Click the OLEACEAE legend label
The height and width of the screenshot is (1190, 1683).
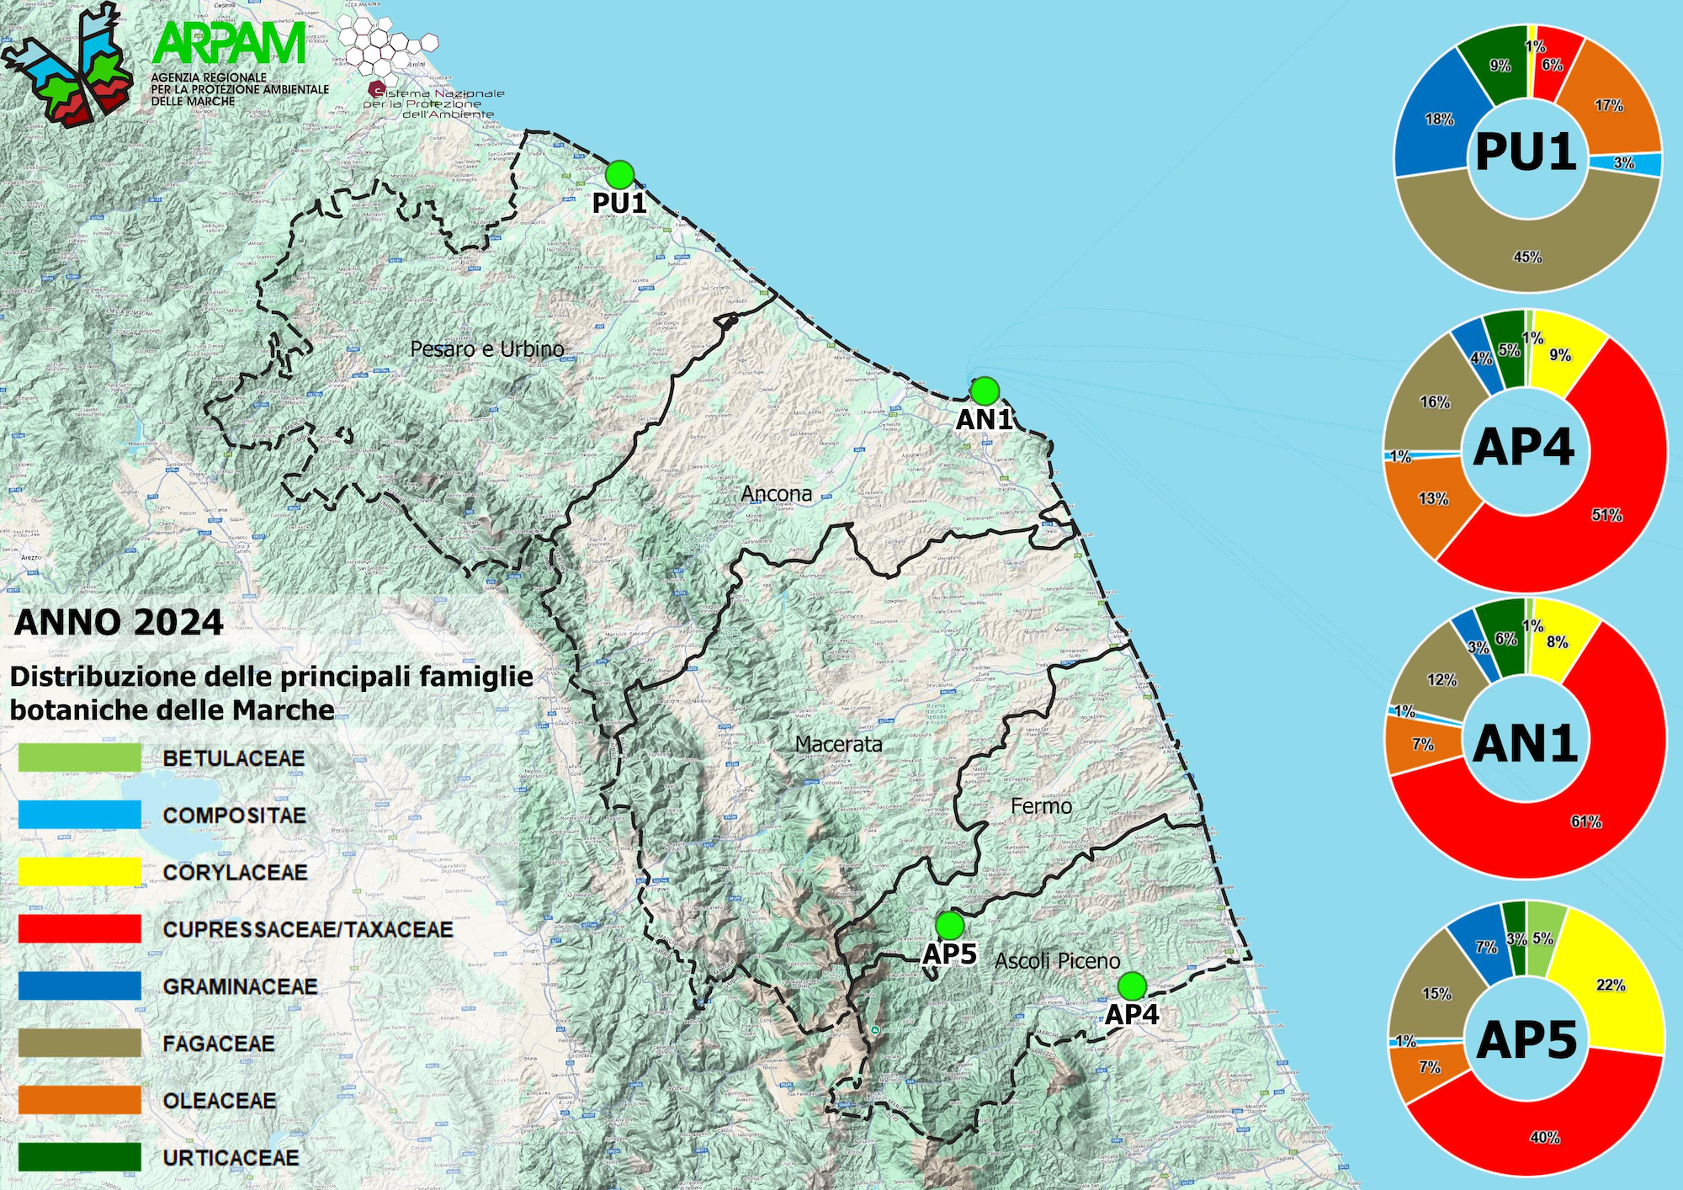point(220,1101)
